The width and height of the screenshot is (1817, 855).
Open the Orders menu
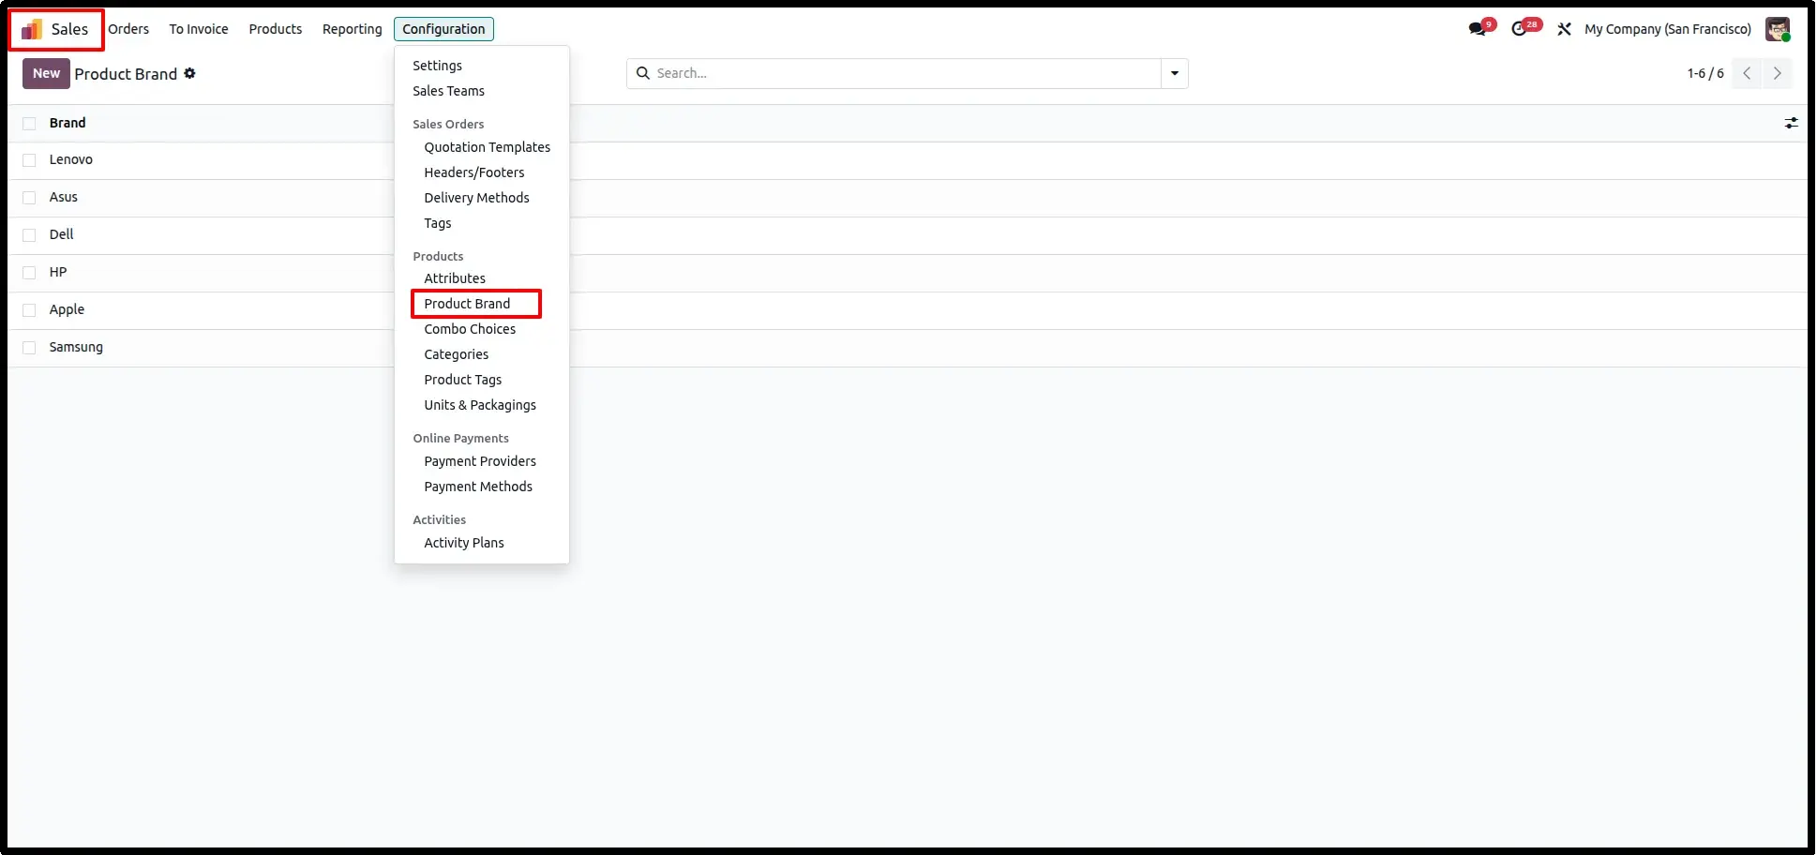[x=128, y=29]
